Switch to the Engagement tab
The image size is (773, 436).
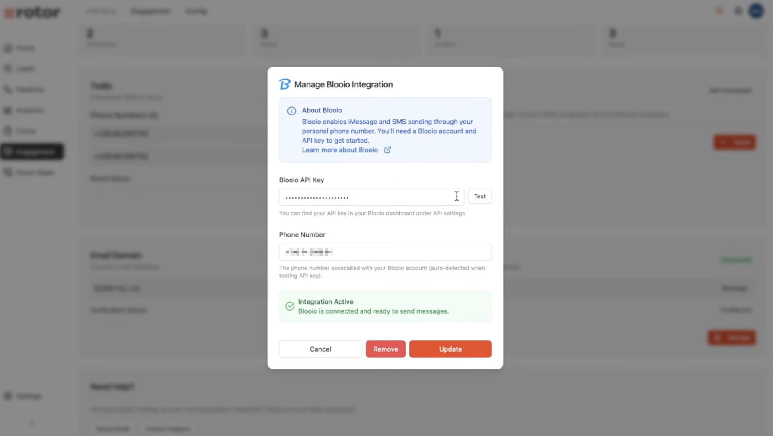[150, 11]
